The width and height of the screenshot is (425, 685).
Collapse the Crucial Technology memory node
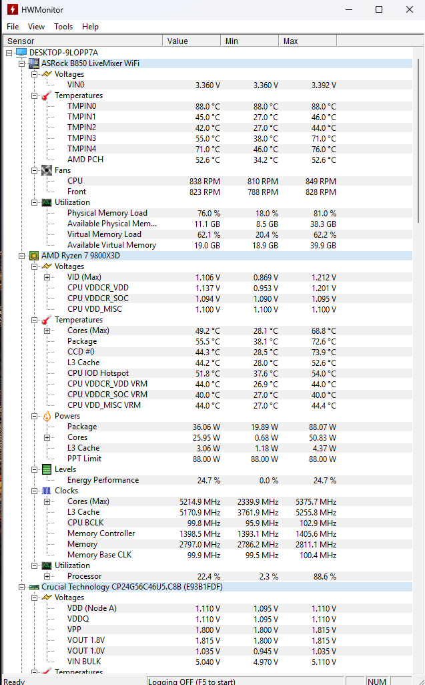click(22, 587)
